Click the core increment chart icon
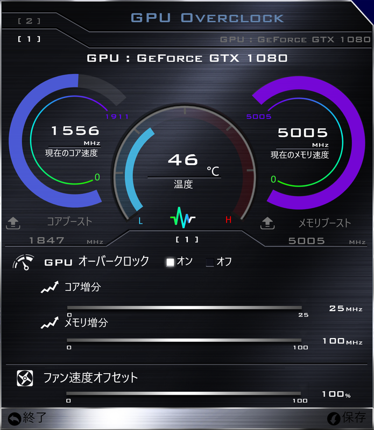 (50, 287)
